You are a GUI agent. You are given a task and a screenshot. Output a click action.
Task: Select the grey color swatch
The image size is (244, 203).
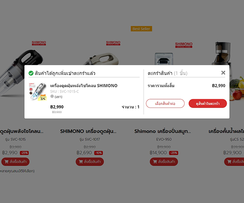click(52, 96)
